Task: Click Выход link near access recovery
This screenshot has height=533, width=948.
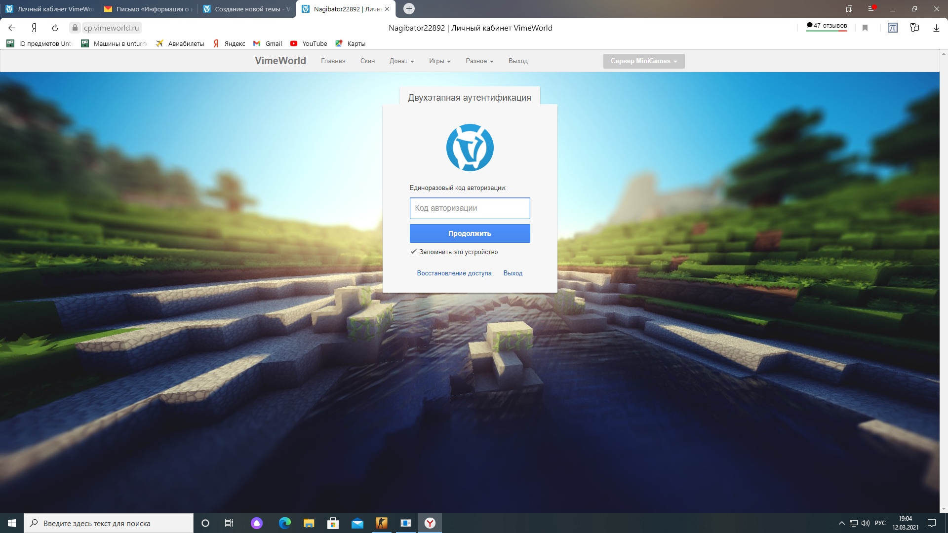Action: click(513, 273)
